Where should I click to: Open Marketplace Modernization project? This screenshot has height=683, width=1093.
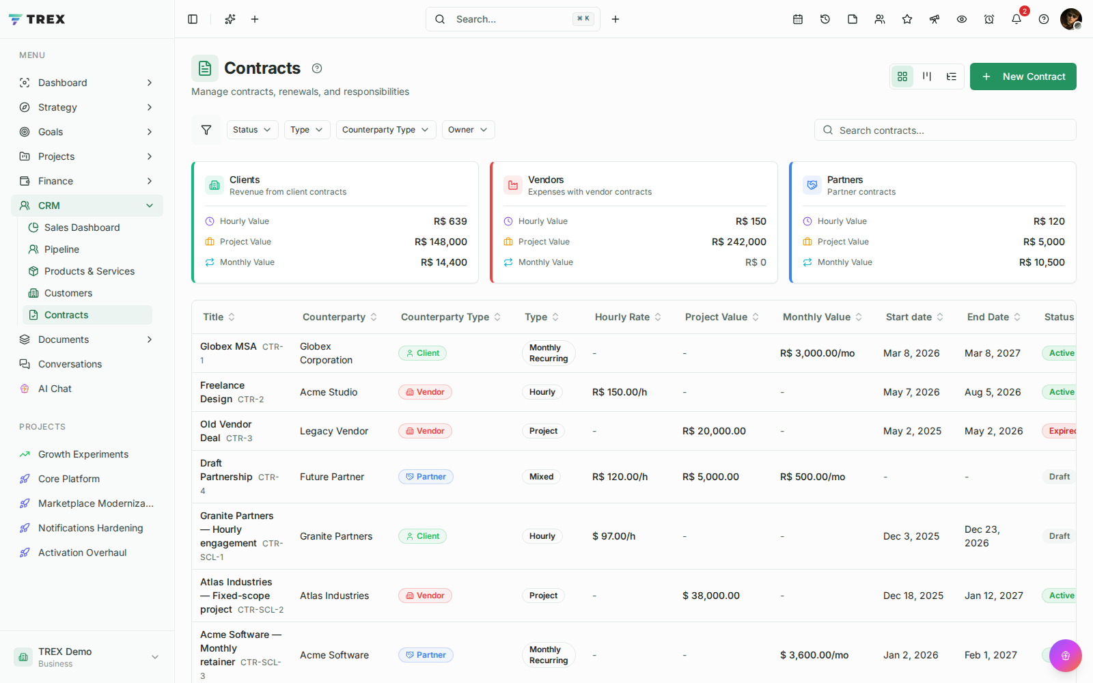click(x=87, y=503)
